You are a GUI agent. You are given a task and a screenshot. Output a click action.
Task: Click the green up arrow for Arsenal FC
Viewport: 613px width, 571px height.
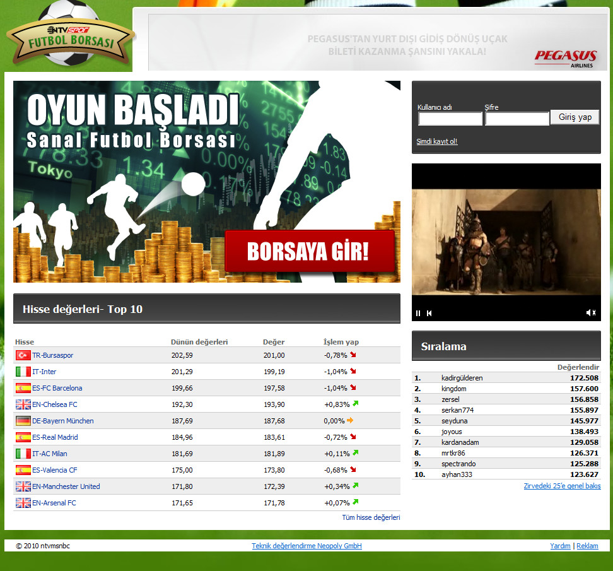tap(355, 502)
